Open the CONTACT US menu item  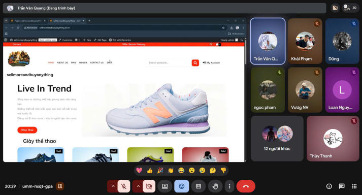pyautogui.click(x=97, y=62)
